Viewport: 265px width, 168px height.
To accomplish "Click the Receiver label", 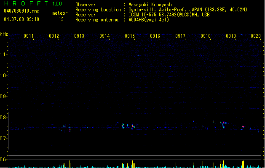I will pyautogui.click(x=86, y=15).
